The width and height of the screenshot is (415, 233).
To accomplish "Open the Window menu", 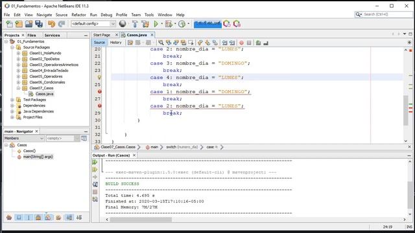I will point(165,15).
